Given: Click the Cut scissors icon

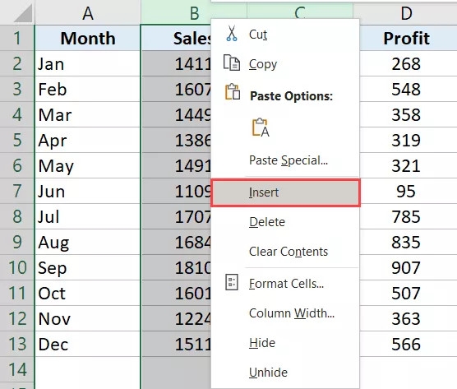Looking at the screenshot, I should [232, 33].
